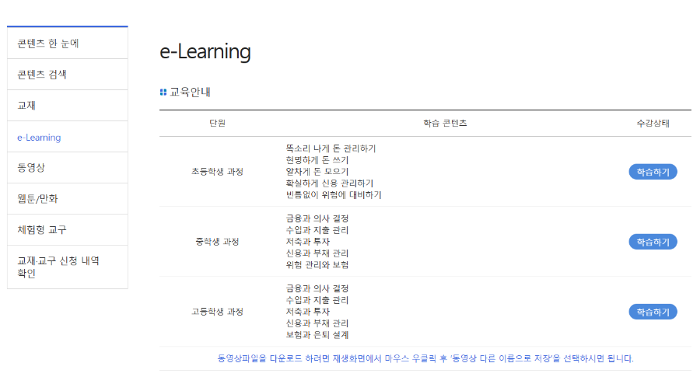Viewport: 700px width, 391px height.
Task: Start 학습하기 for 중학생 과정
Action: click(653, 242)
